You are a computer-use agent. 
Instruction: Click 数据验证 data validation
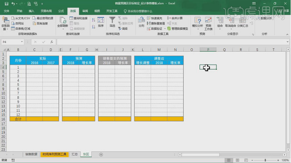coord(154,28)
